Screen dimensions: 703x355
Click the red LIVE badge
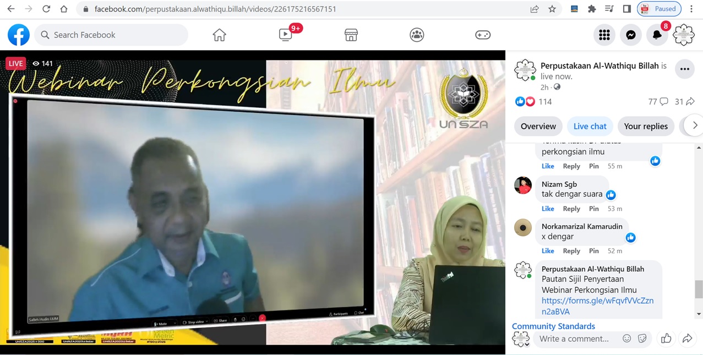(x=16, y=63)
